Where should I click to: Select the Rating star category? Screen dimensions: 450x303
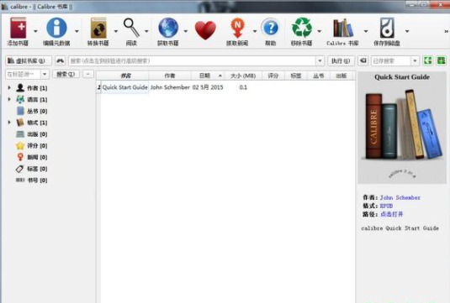click(x=20, y=145)
